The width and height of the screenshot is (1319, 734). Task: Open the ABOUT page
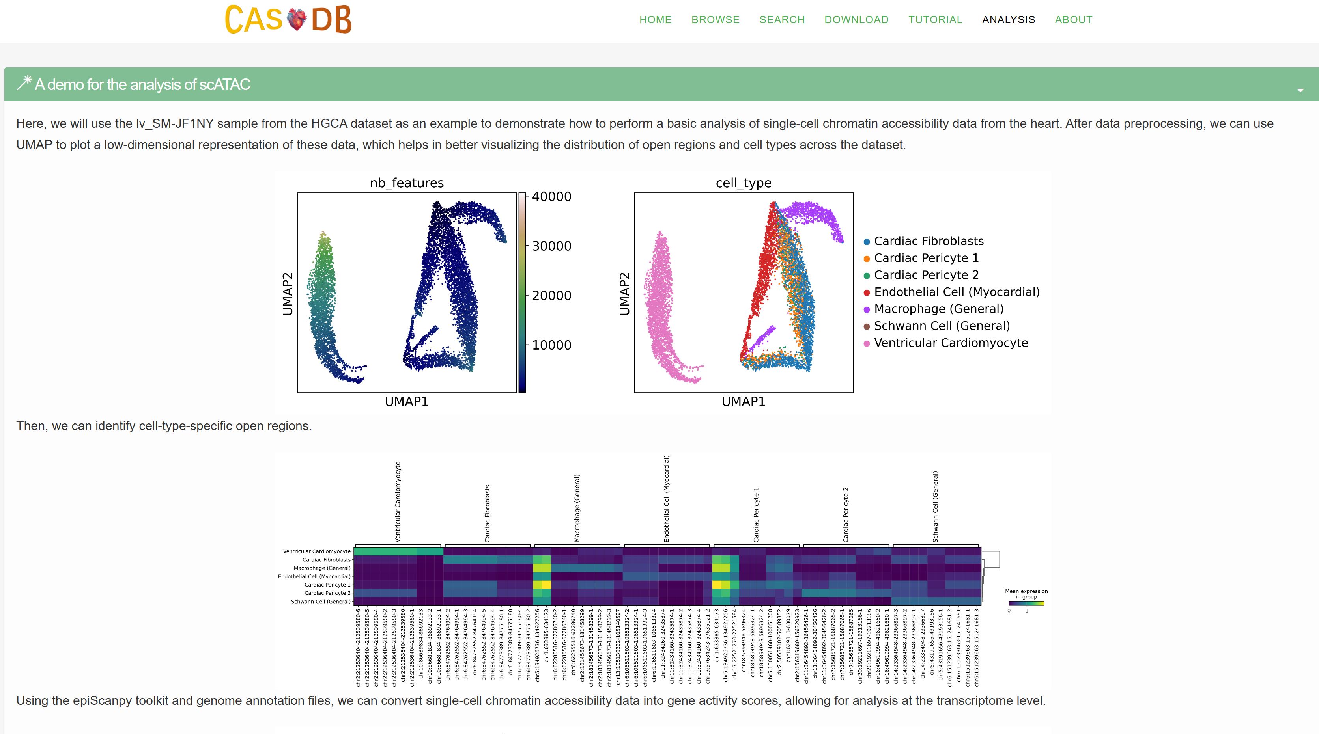pos(1073,20)
